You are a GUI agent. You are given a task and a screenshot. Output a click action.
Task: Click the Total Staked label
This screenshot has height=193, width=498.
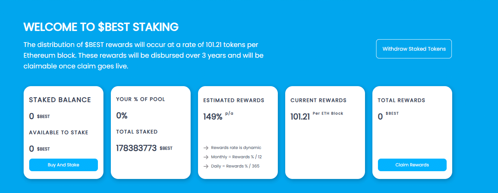[x=137, y=132]
